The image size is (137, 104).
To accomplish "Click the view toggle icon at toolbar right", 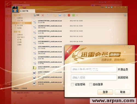I will tap(125, 15).
